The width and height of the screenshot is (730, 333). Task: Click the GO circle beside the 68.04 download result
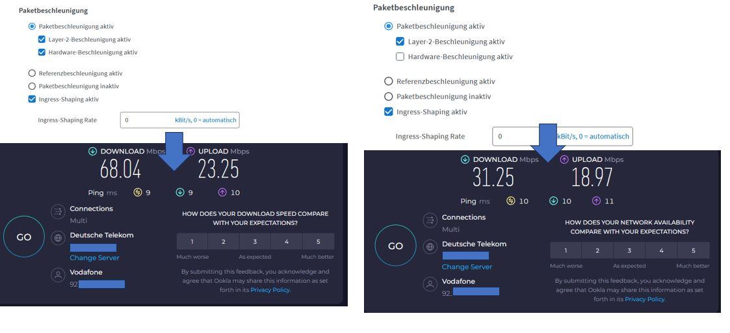tap(24, 237)
